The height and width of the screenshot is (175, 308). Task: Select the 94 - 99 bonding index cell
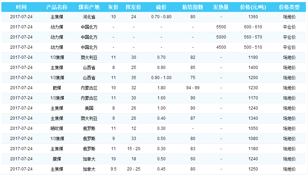tap(193, 88)
